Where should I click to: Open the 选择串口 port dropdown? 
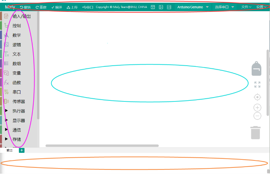pyautogui.click(x=224, y=7)
